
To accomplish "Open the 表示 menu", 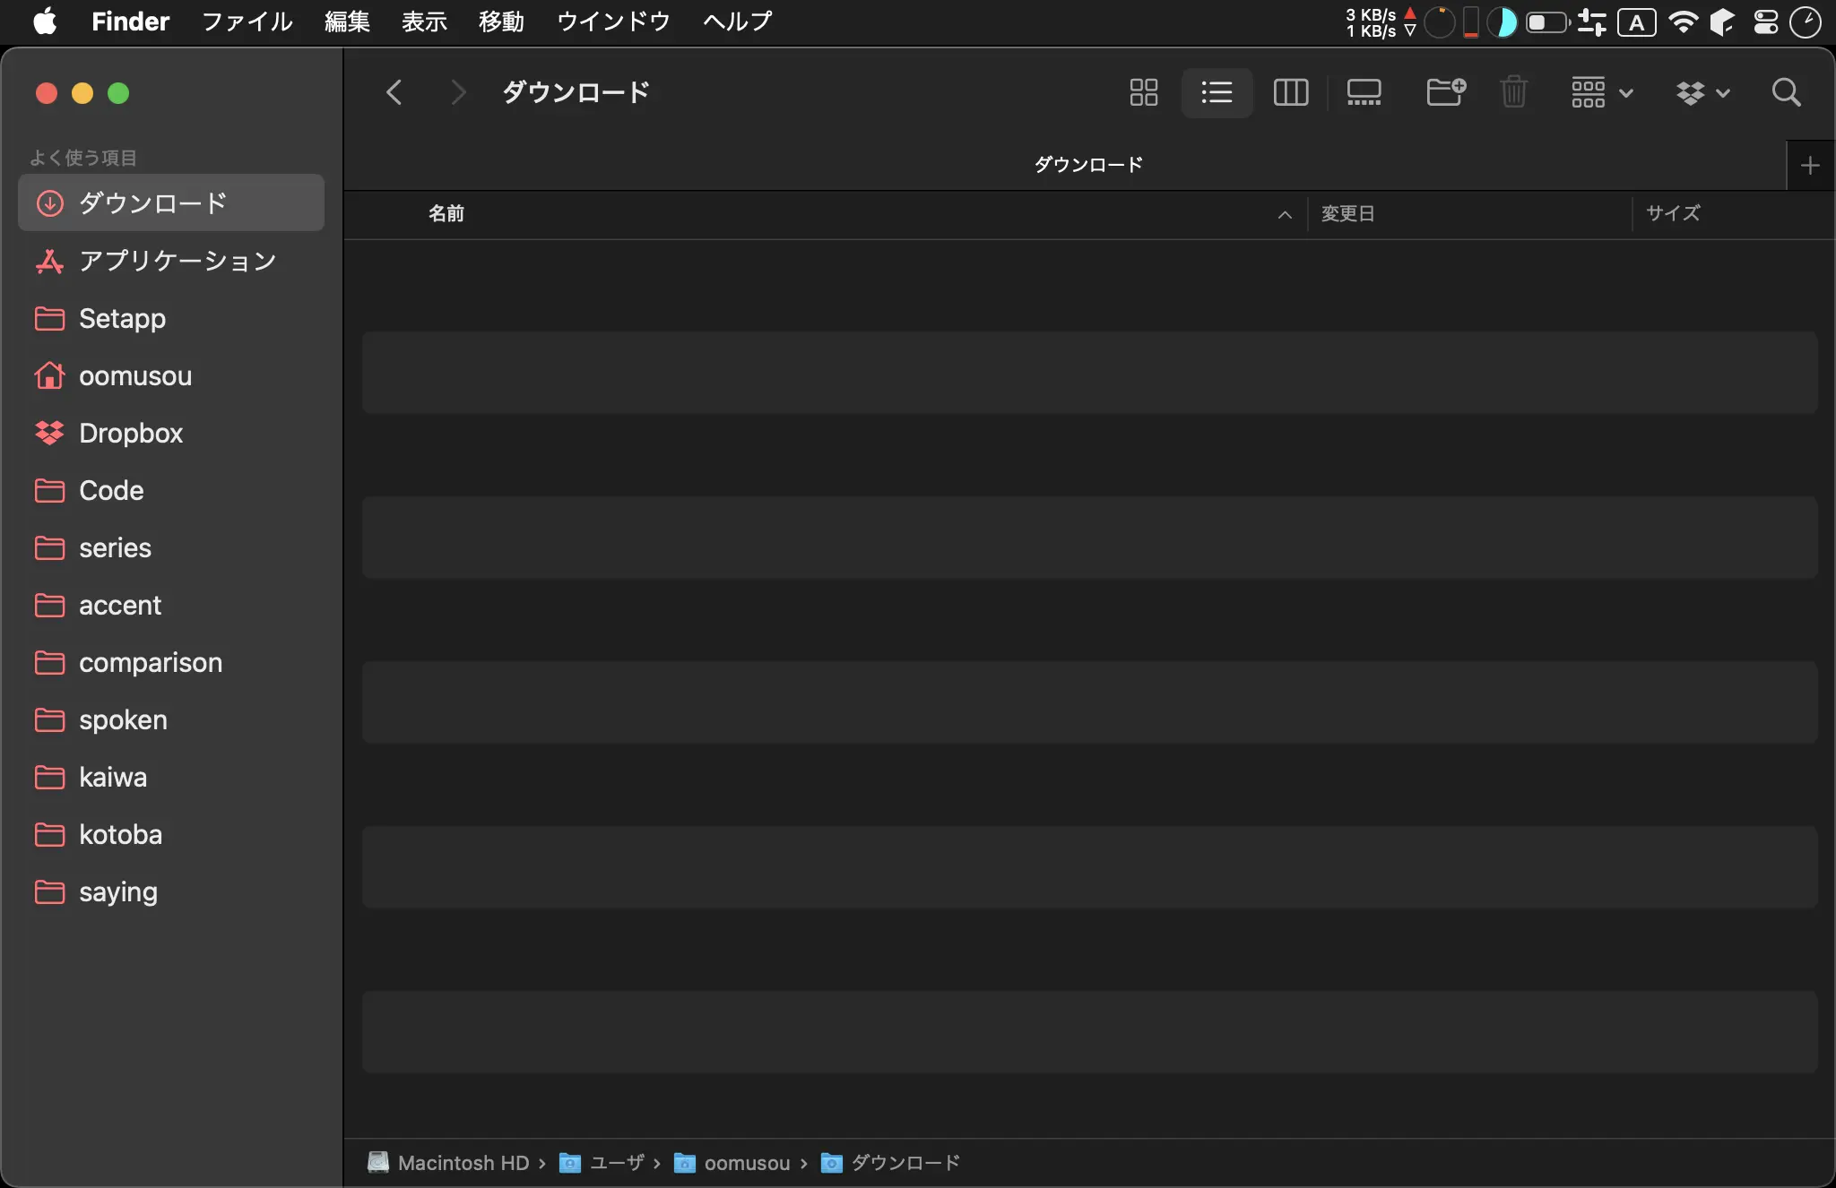I will [424, 22].
